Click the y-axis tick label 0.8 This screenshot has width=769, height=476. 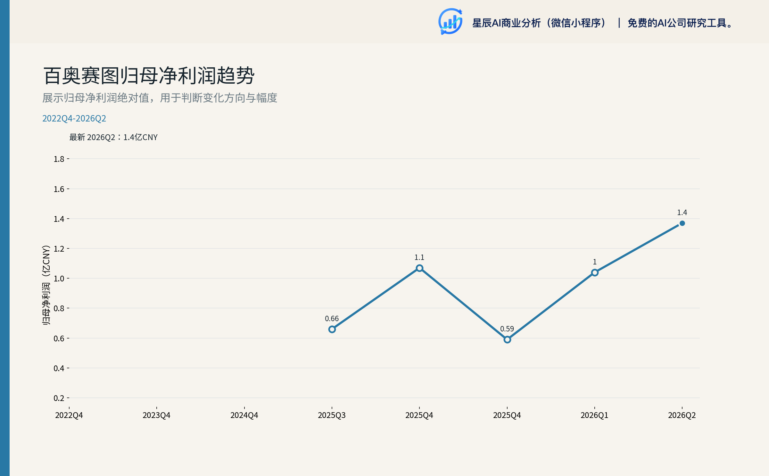tap(59, 308)
